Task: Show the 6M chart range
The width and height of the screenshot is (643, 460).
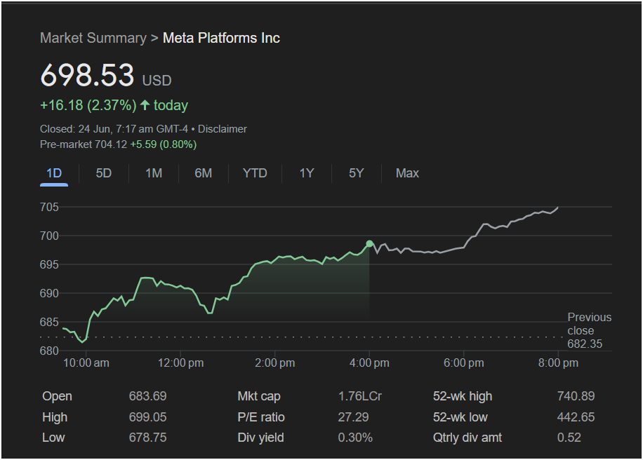Action: 204,173
